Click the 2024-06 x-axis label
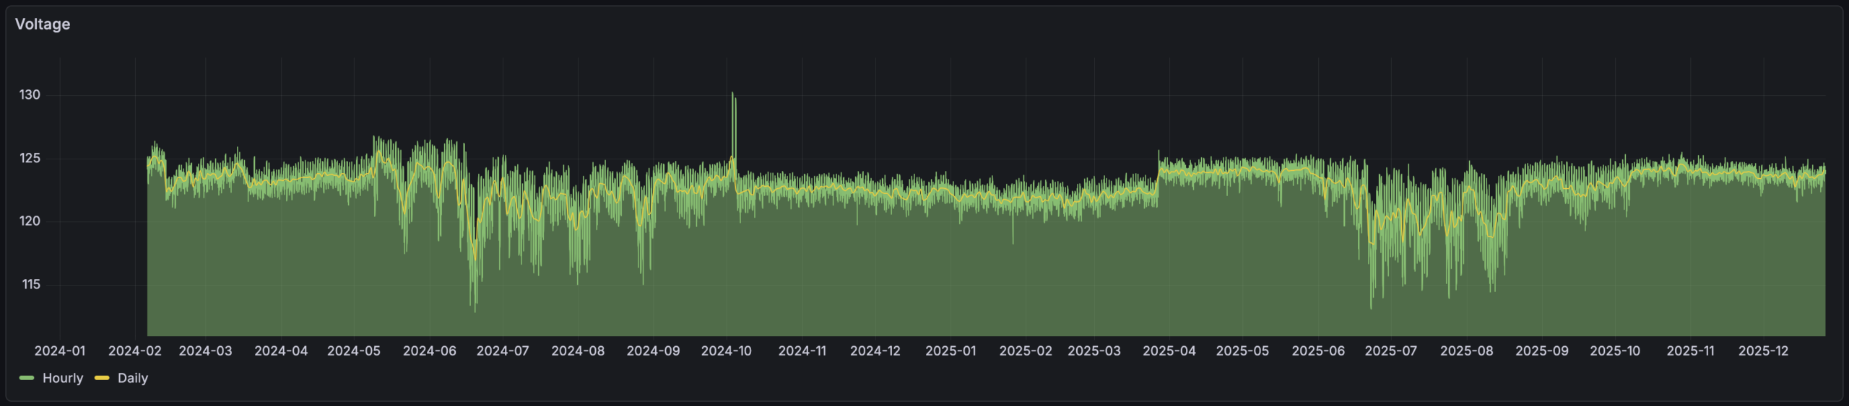The height and width of the screenshot is (406, 1849). pos(430,350)
